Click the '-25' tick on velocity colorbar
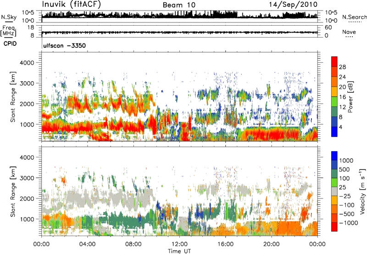 tap(345, 196)
